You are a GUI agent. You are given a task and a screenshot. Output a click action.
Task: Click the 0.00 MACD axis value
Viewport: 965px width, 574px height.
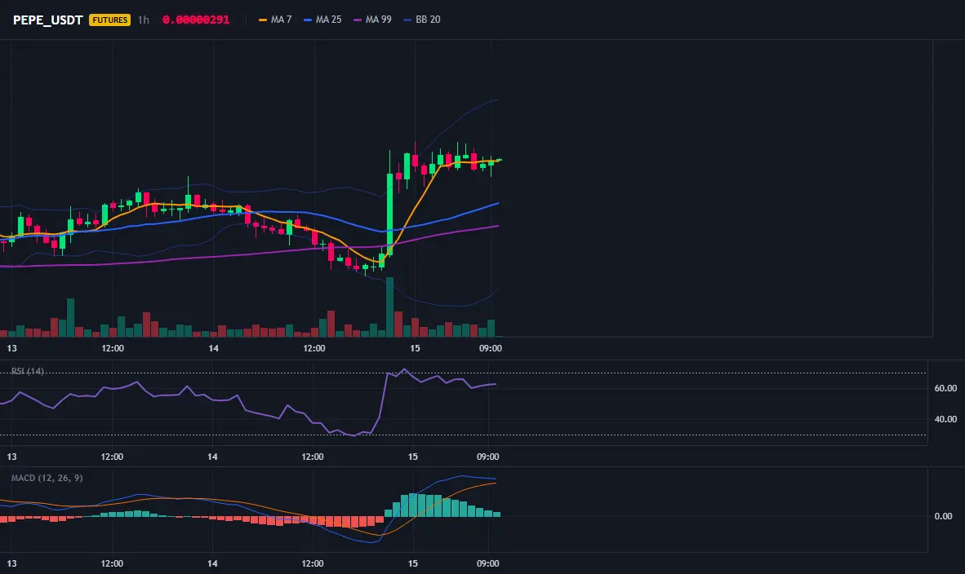tap(944, 516)
